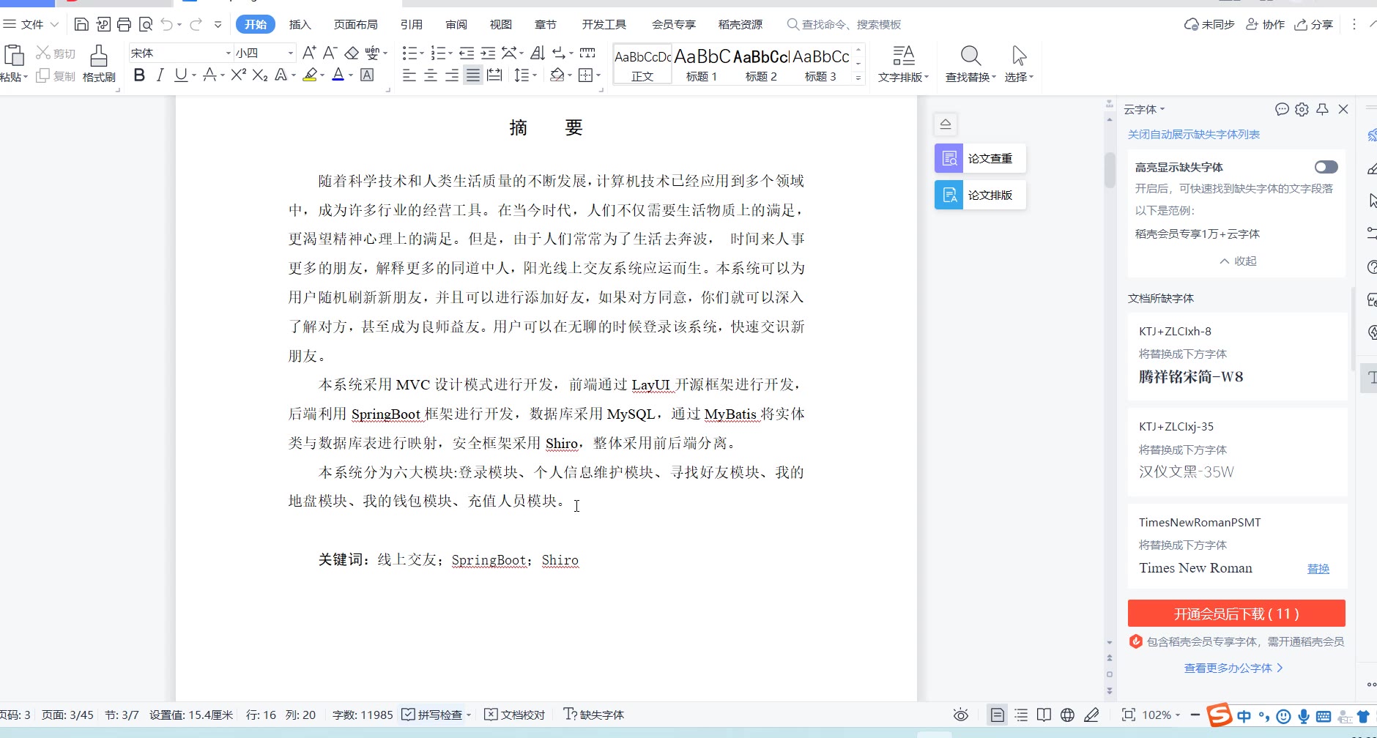Click 查看更多办公字体 link

tap(1233, 668)
